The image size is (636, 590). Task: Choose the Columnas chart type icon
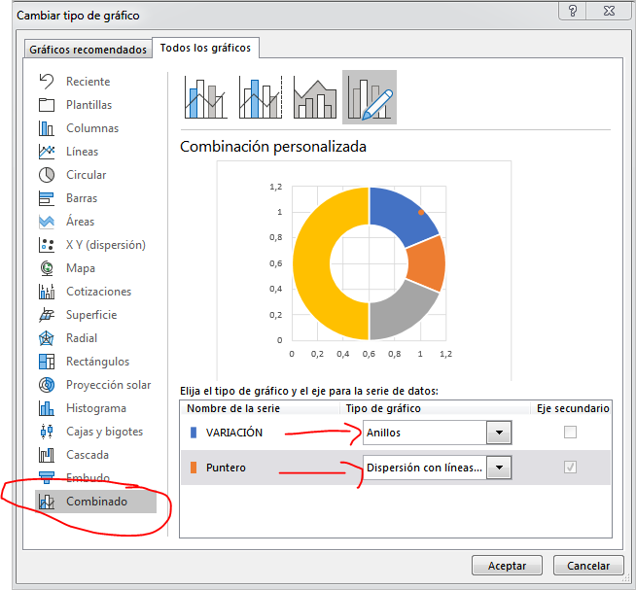coord(47,128)
